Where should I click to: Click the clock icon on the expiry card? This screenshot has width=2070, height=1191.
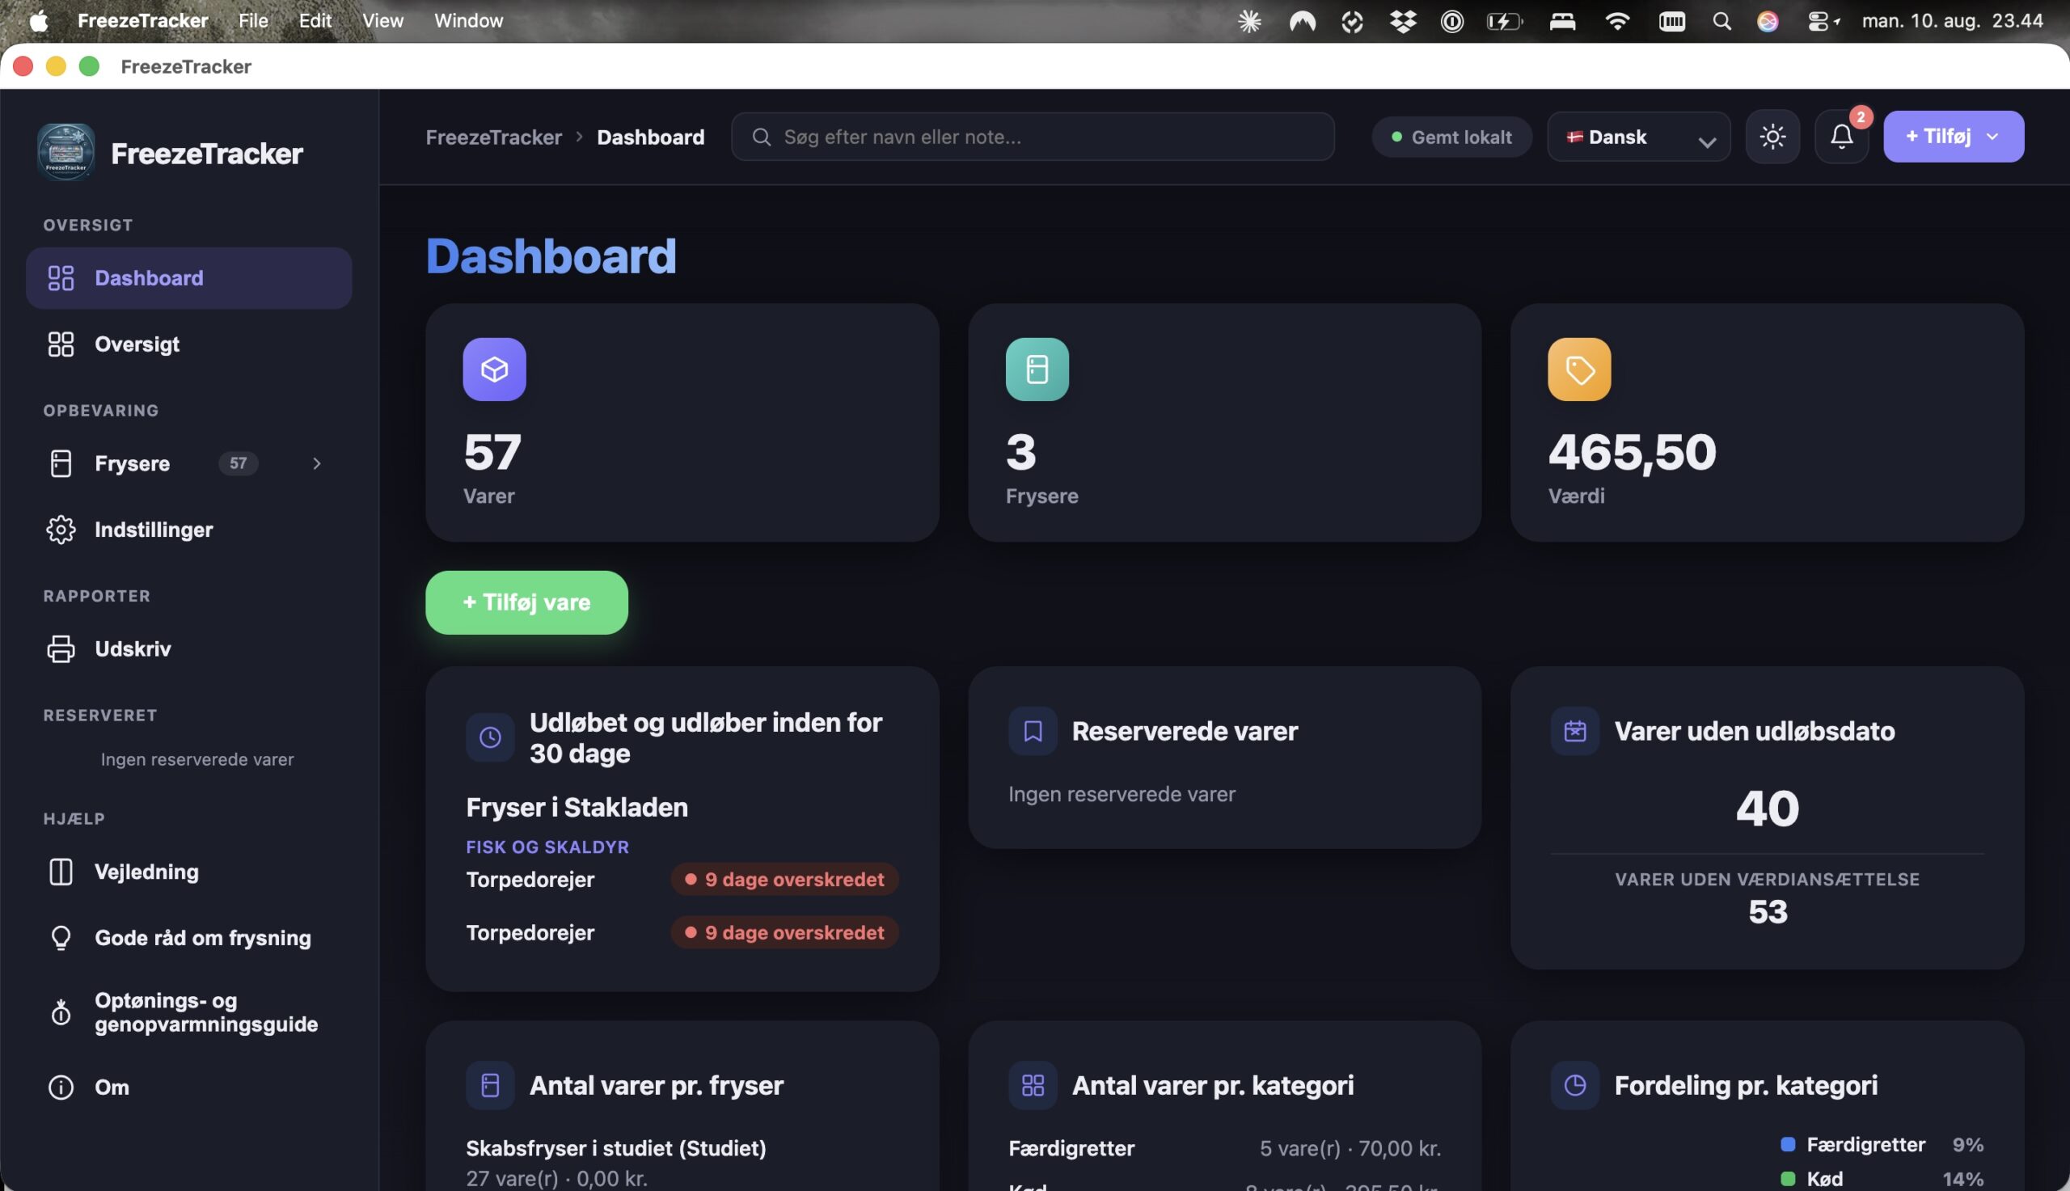pos(490,738)
